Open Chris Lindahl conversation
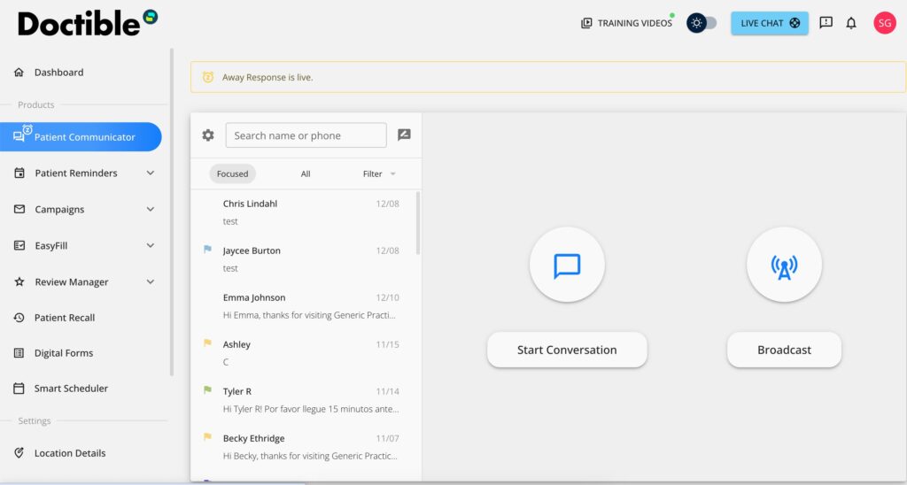This screenshot has height=485, width=907. pyautogui.click(x=304, y=212)
